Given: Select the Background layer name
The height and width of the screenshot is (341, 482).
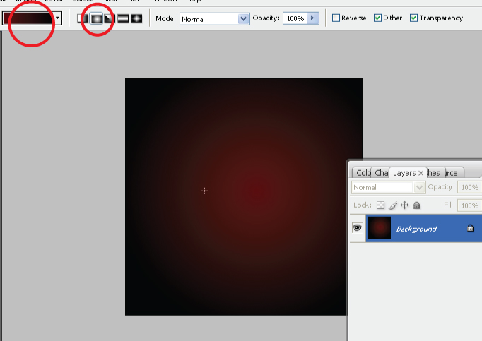Looking at the screenshot, I should click(x=416, y=229).
